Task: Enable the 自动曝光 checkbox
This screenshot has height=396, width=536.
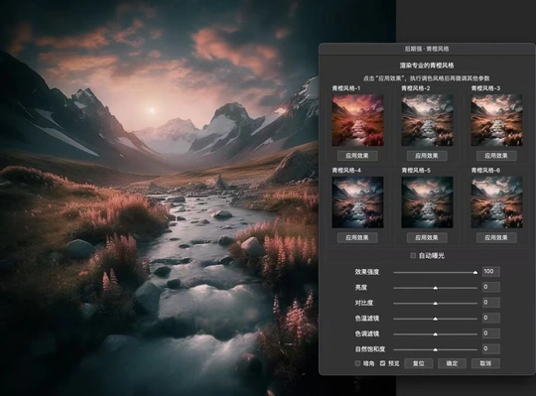Action: (413, 256)
